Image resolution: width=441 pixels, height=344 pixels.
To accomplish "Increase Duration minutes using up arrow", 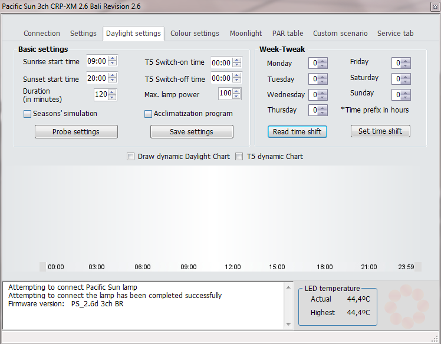I will pos(112,92).
